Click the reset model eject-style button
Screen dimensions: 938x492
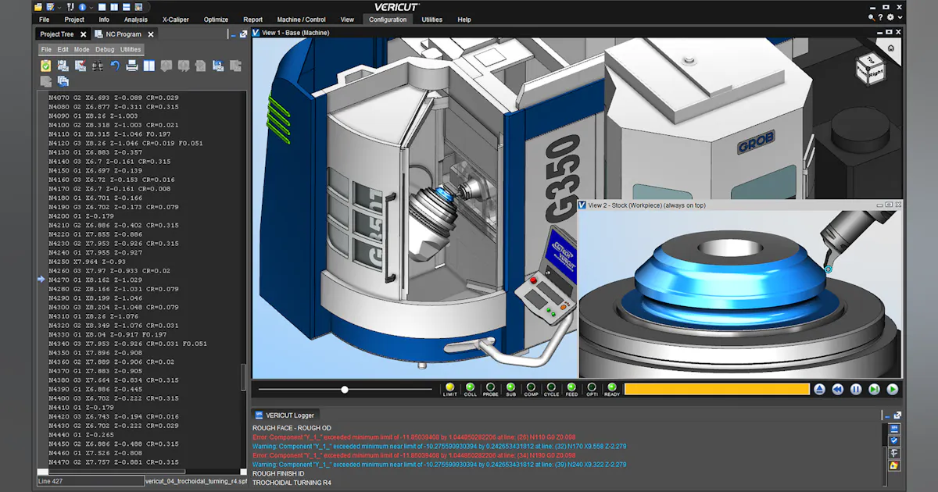pyautogui.click(x=819, y=389)
